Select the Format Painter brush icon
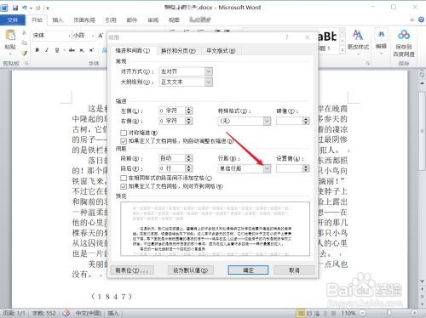 [x=25, y=53]
